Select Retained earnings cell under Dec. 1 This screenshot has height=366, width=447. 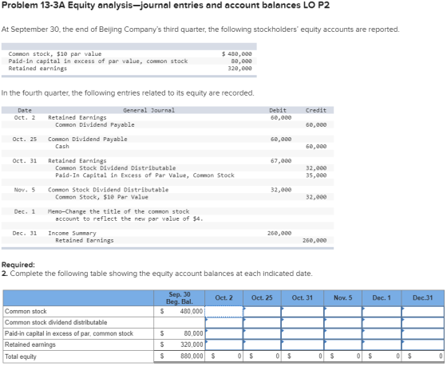382,344
